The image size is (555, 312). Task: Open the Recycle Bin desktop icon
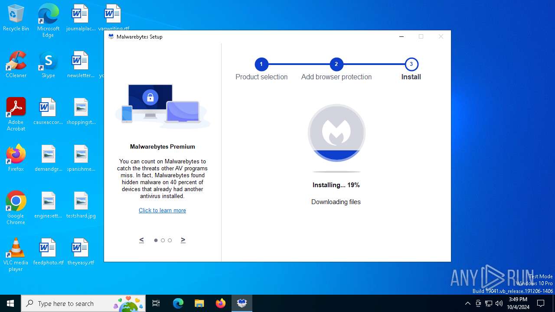16,18
